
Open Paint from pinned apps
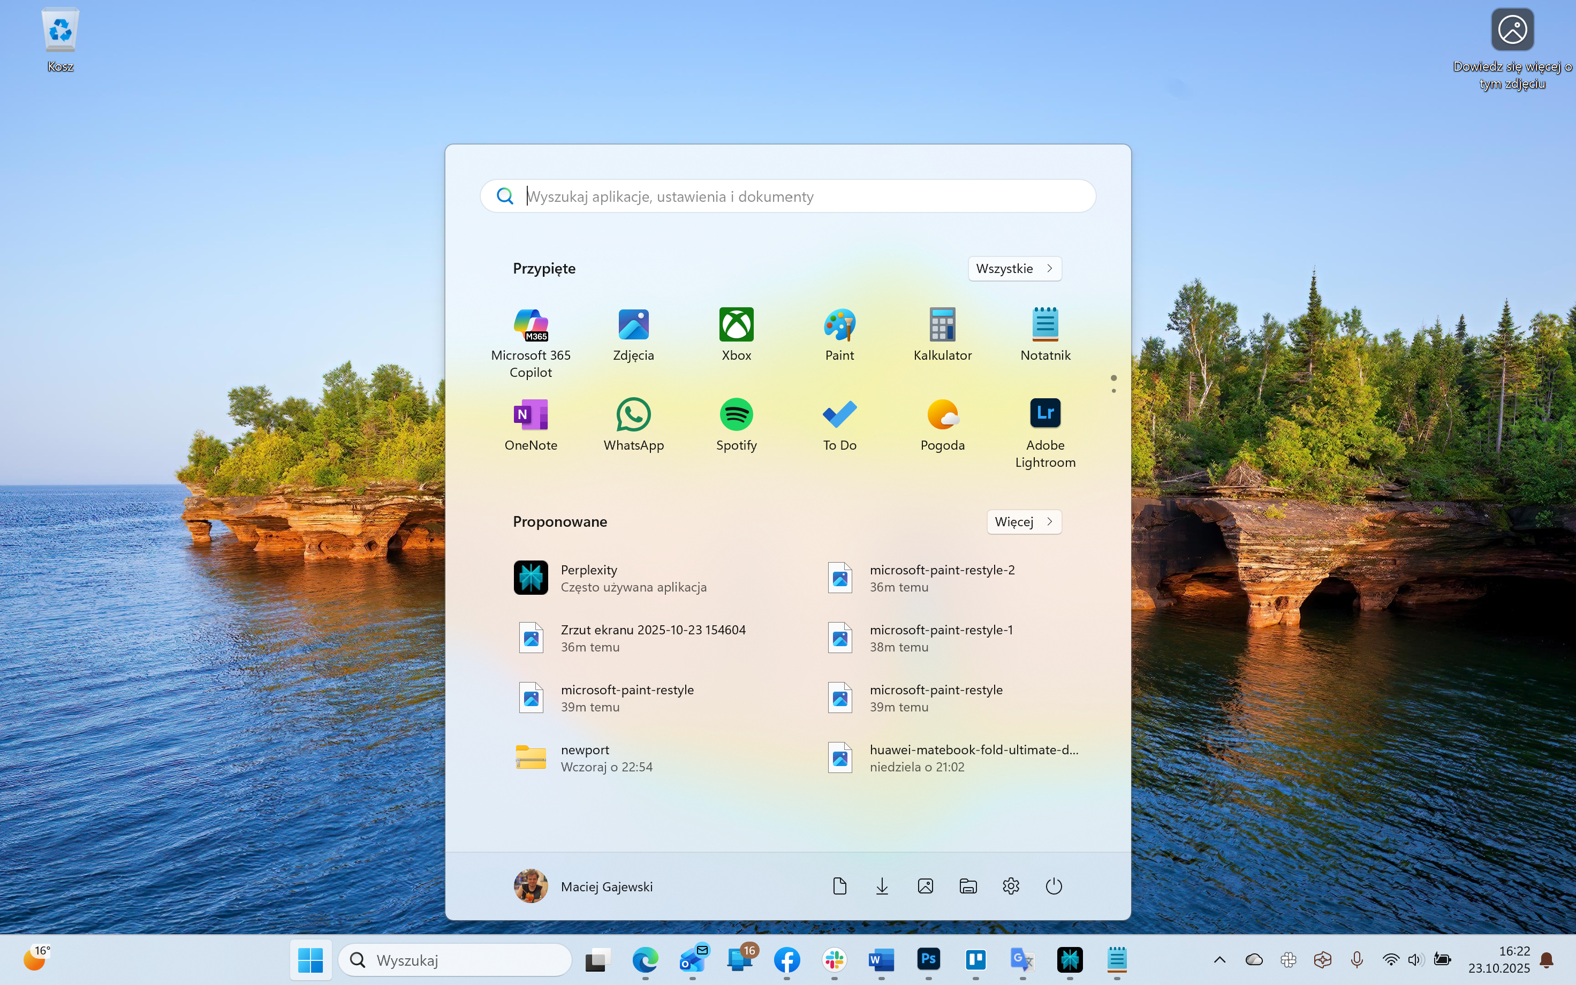(x=839, y=325)
